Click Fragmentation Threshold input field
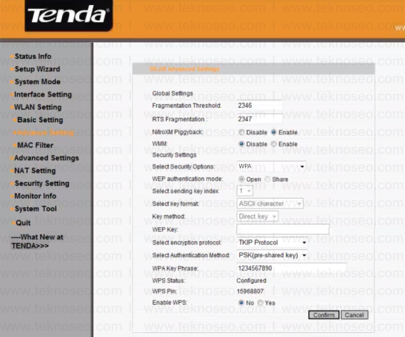The width and height of the screenshot is (405, 337). pos(259,106)
